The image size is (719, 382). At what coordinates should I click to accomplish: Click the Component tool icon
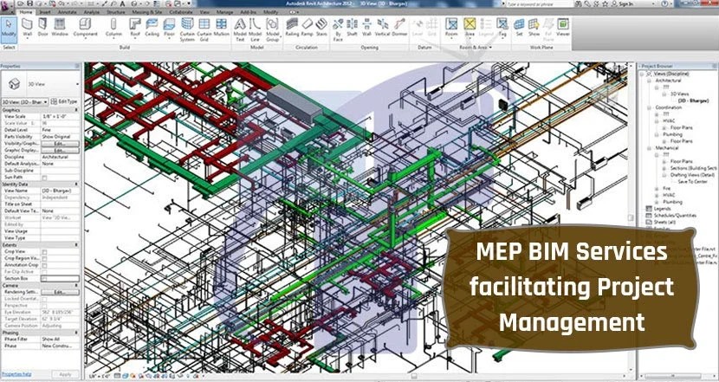[85, 24]
